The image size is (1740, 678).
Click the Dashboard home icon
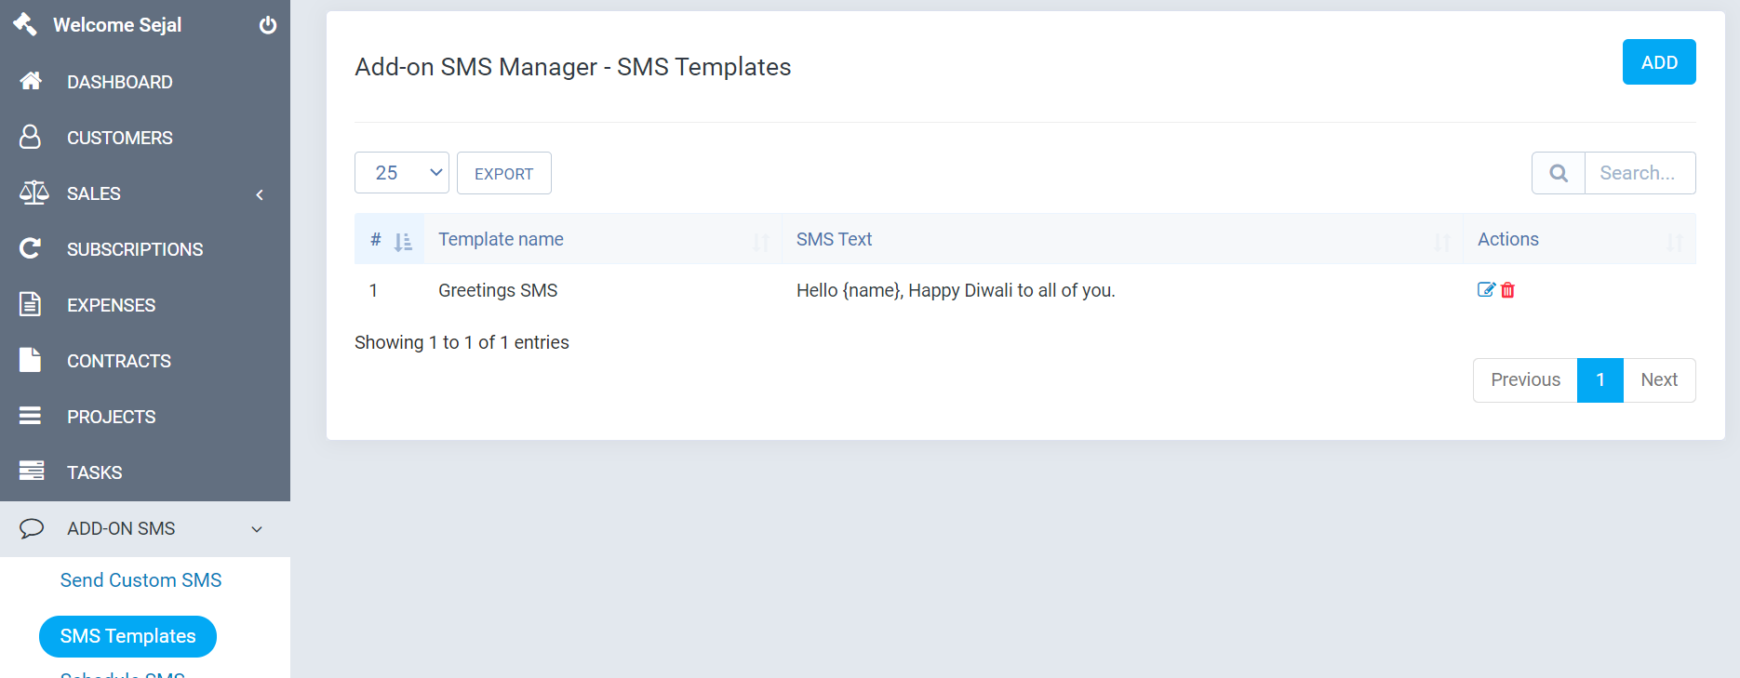[31, 82]
